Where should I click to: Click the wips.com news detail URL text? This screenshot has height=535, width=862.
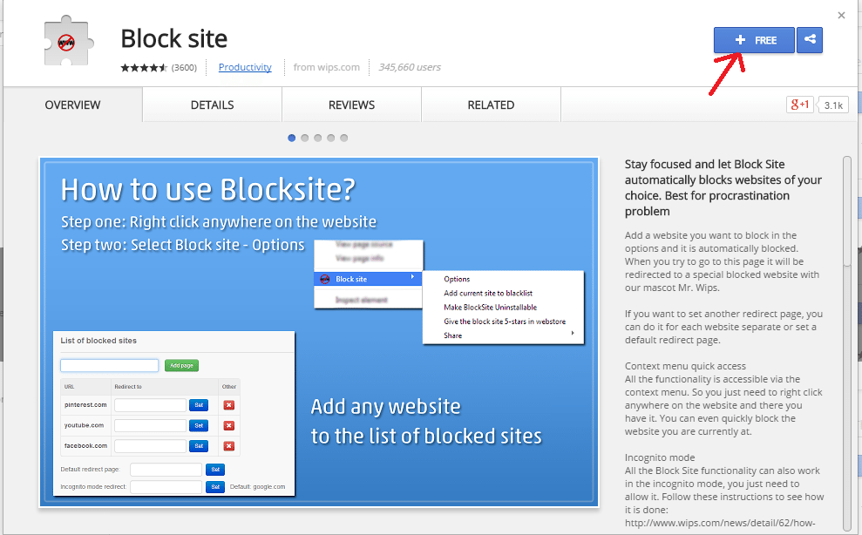point(720,523)
